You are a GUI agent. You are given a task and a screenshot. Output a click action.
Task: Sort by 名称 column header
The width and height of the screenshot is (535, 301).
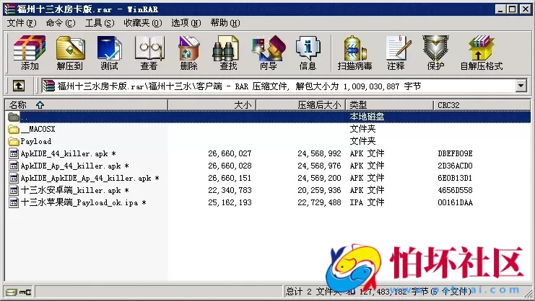coord(86,105)
